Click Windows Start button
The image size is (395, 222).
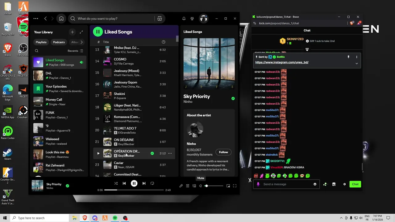5,218
